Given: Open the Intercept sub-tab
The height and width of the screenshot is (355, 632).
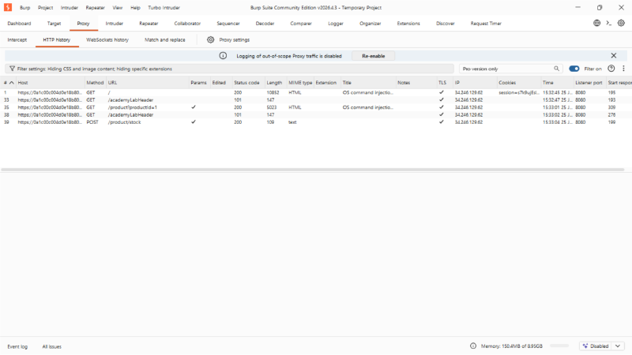Looking at the screenshot, I should point(17,40).
